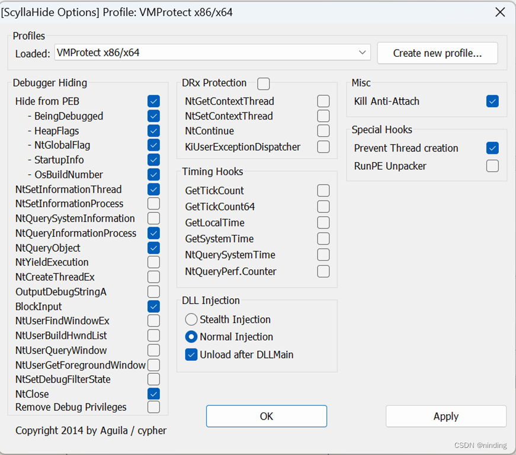The image size is (516, 455).
Task: Enable GetTickCount64 checkbox
Action: [323, 206]
